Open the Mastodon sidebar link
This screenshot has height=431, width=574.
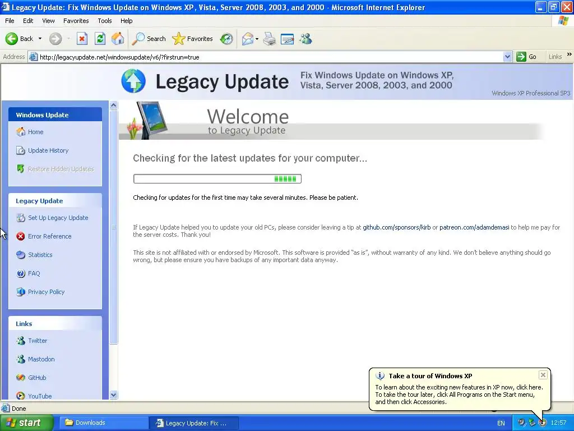(41, 359)
